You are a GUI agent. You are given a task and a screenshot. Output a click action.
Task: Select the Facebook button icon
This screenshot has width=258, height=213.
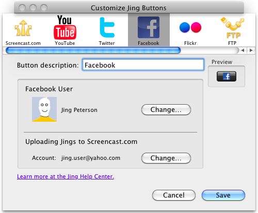click(x=149, y=27)
